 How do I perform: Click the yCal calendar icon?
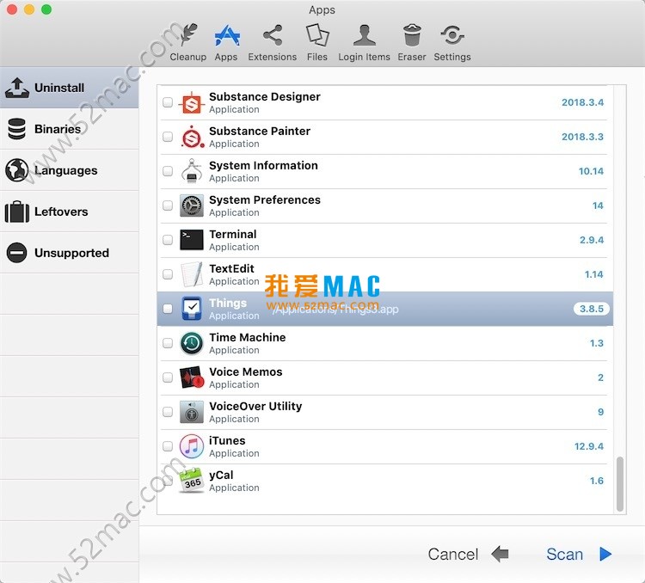tap(192, 481)
